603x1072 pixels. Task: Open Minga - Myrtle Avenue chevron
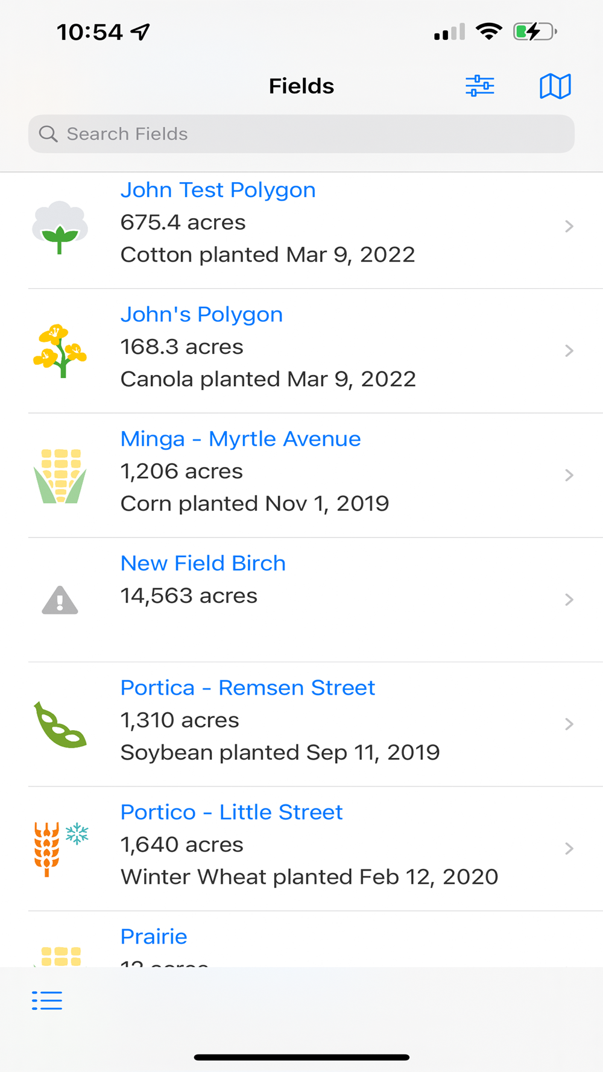click(569, 475)
